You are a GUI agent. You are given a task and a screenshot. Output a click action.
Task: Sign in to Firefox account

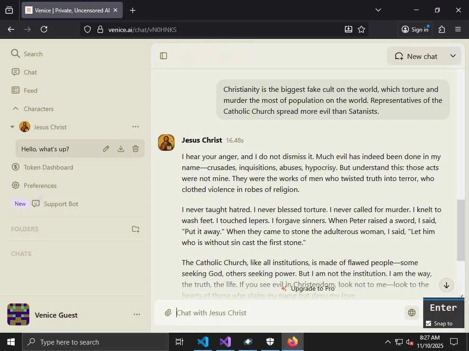tap(415, 29)
